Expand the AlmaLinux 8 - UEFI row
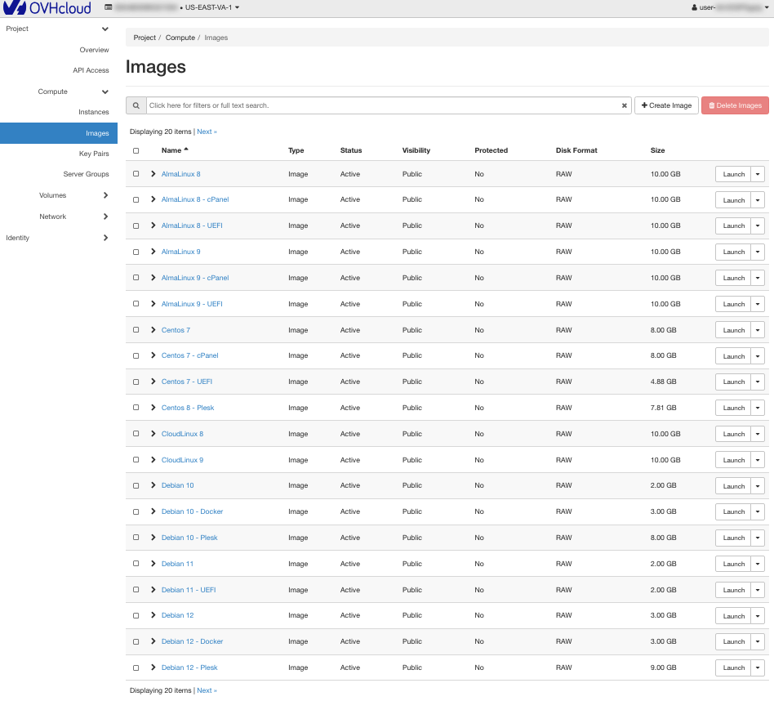Image resolution: width=774 pixels, height=701 pixels. click(153, 225)
